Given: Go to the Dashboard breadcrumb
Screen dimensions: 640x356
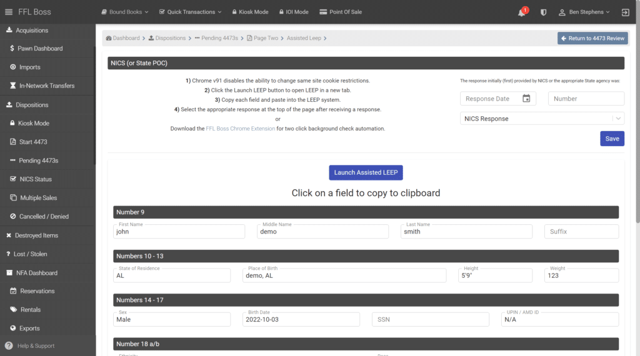Looking at the screenshot, I should [x=123, y=38].
